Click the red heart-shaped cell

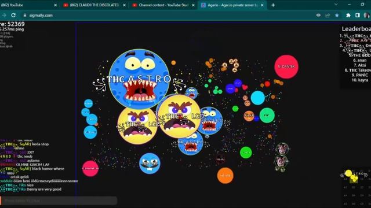click(x=245, y=87)
